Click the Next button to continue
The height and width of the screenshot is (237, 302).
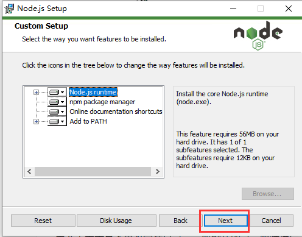pos(225,221)
